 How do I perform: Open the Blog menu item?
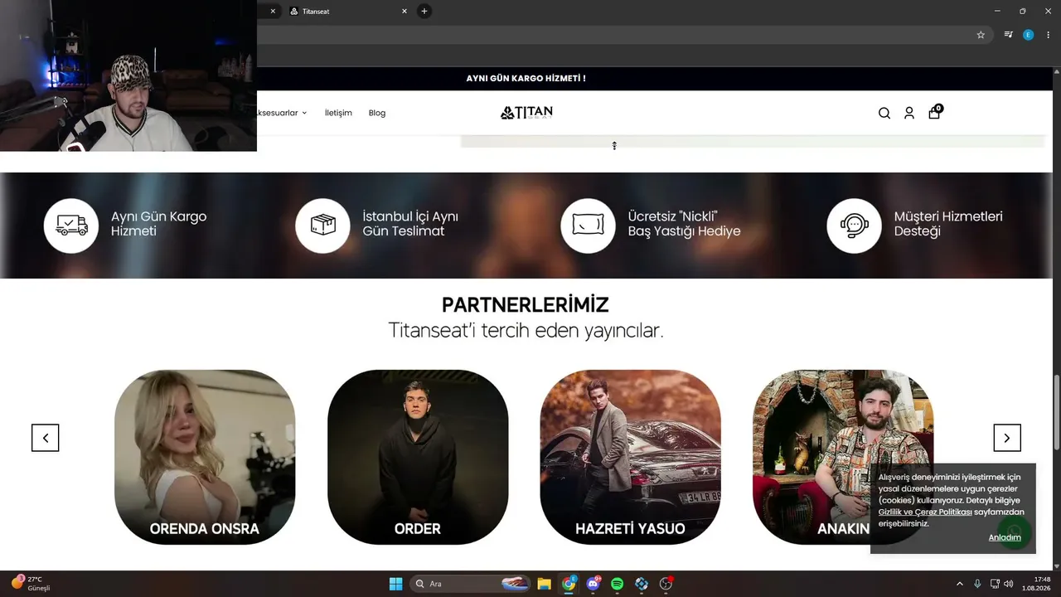(377, 113)
